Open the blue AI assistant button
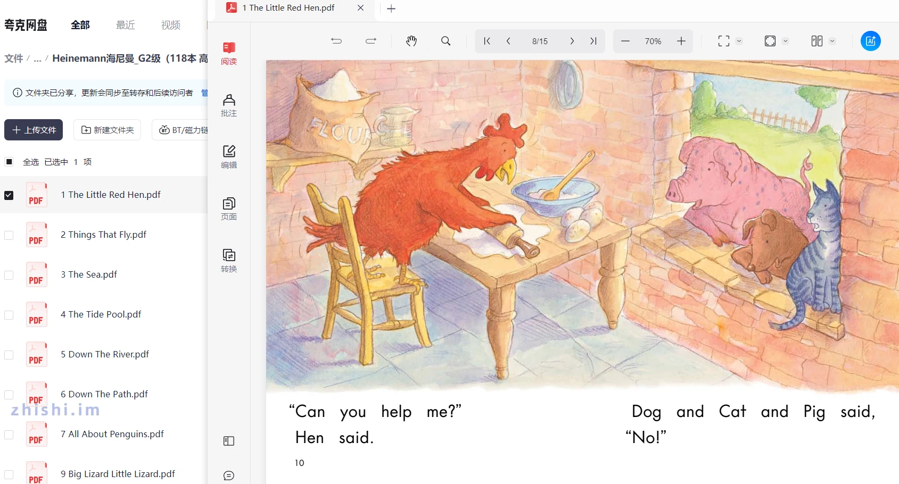The width and height of the screenshot is (899, 484). coord(871,41)
